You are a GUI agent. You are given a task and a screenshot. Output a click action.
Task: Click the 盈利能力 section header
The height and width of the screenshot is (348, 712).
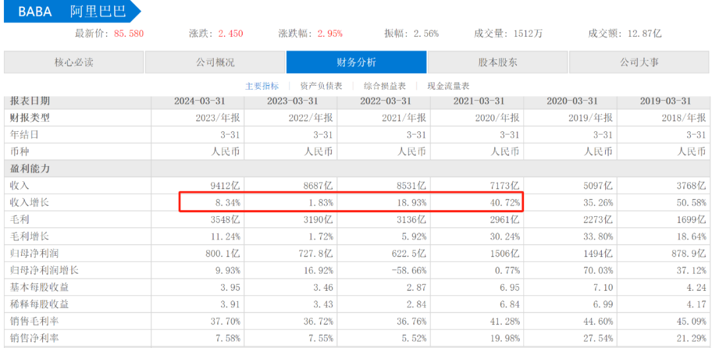[x=30, y=168]
